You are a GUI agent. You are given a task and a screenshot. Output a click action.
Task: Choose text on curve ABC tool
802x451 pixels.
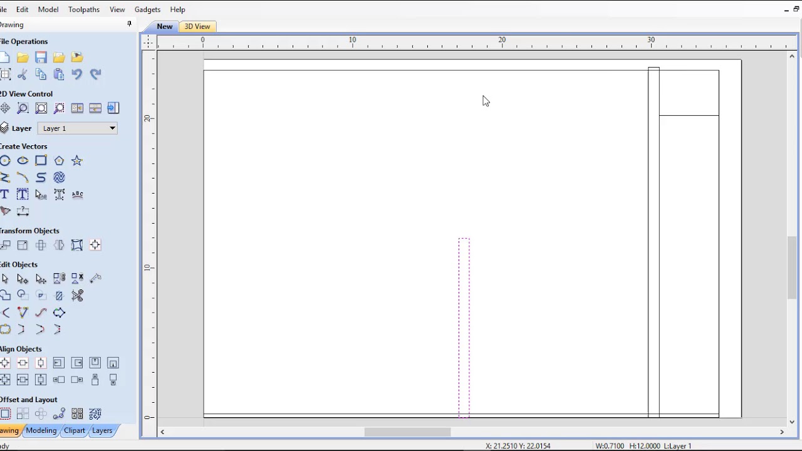tap(77, 195)
